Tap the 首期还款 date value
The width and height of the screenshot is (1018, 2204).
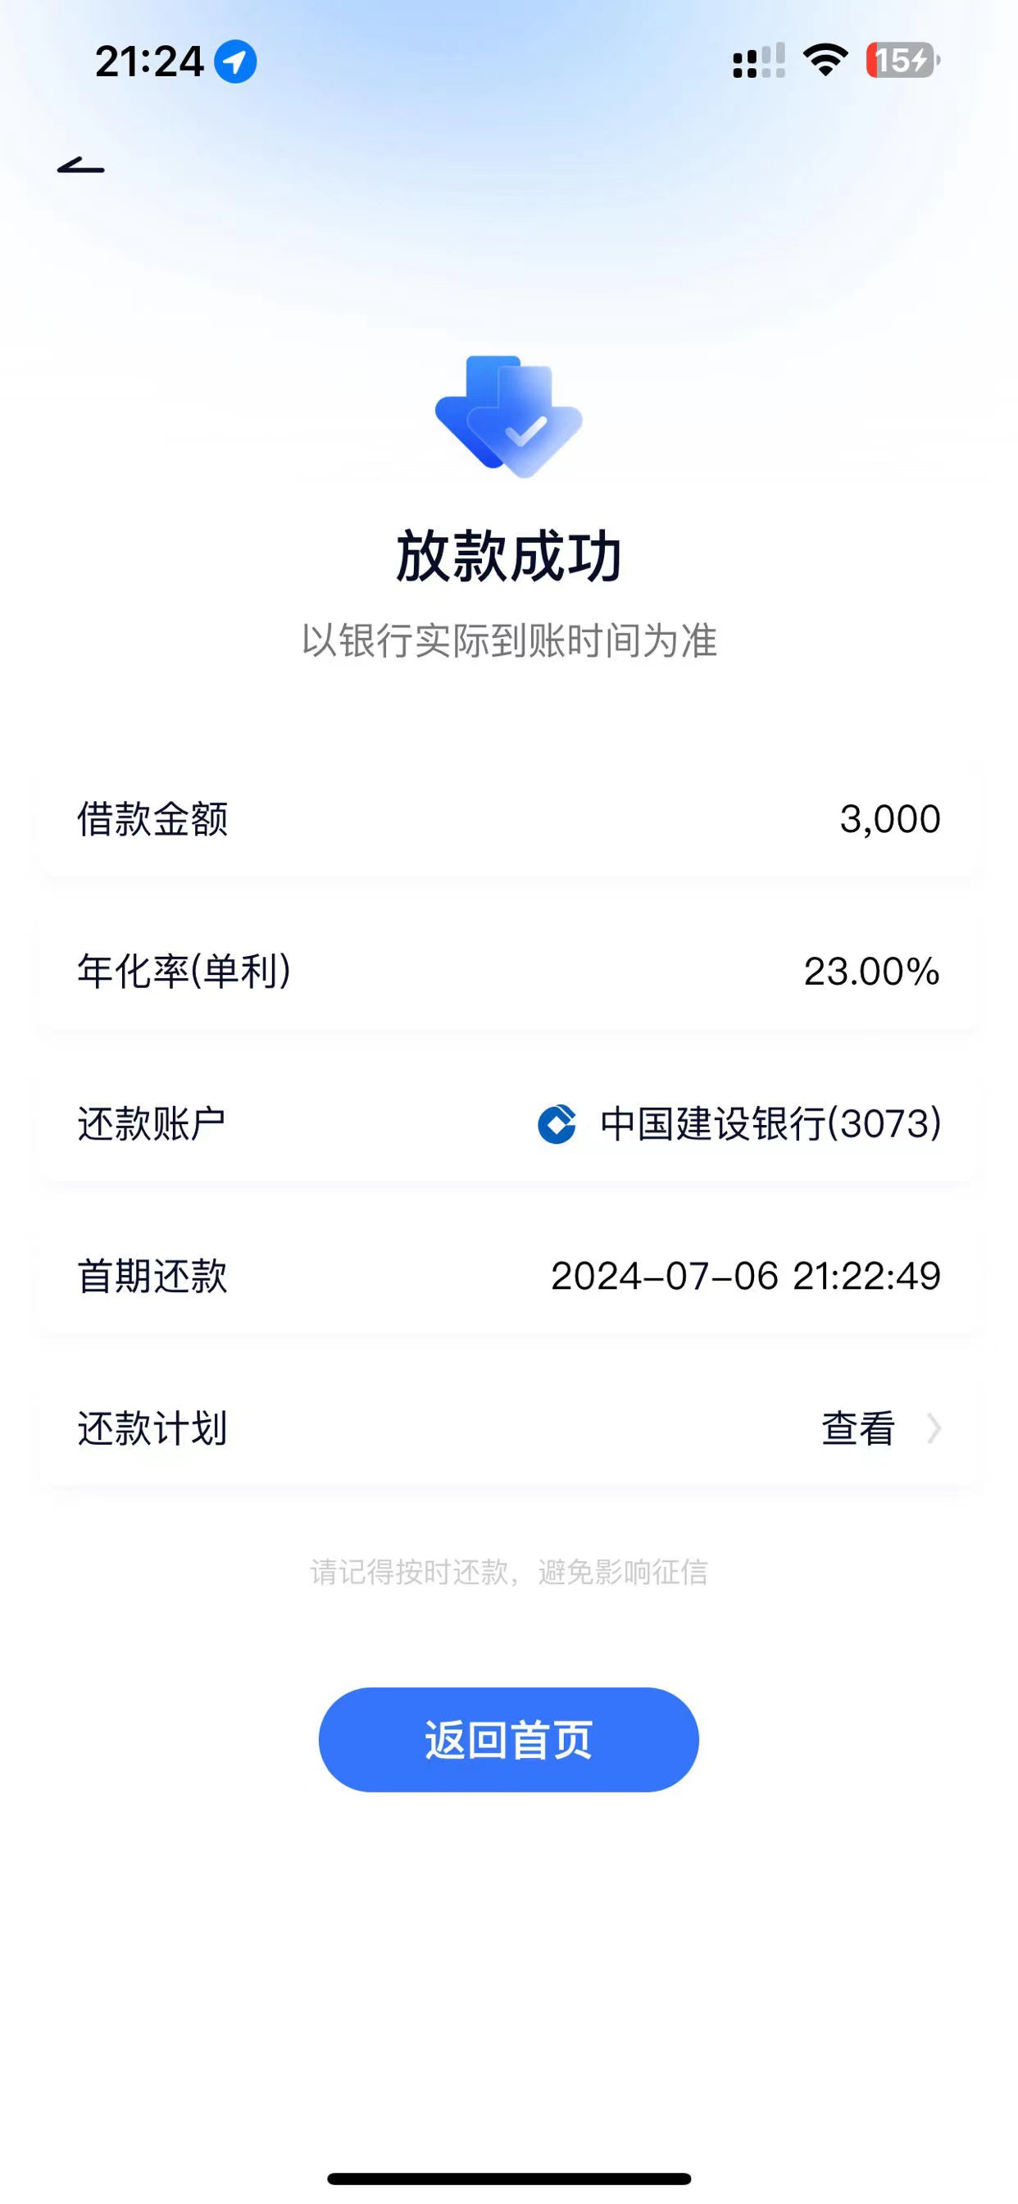click(746, 1276)
